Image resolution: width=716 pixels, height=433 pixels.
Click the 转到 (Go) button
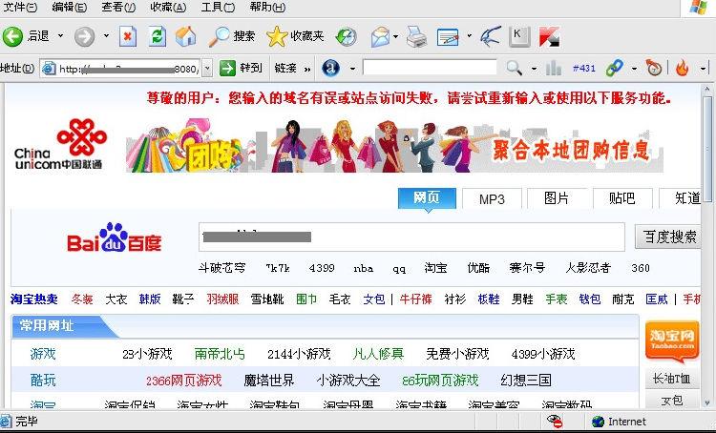[241, 68]
